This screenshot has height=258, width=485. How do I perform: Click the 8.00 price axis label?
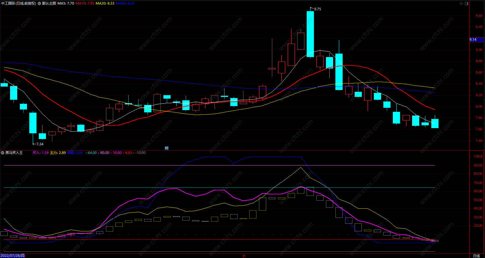point(479,107)
